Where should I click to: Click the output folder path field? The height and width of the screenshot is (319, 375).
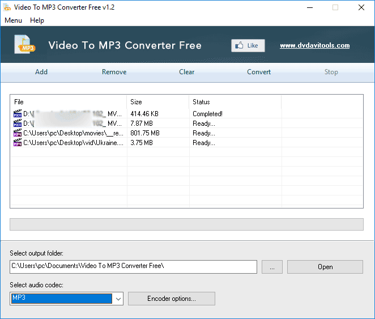click(x=134, y=267)
